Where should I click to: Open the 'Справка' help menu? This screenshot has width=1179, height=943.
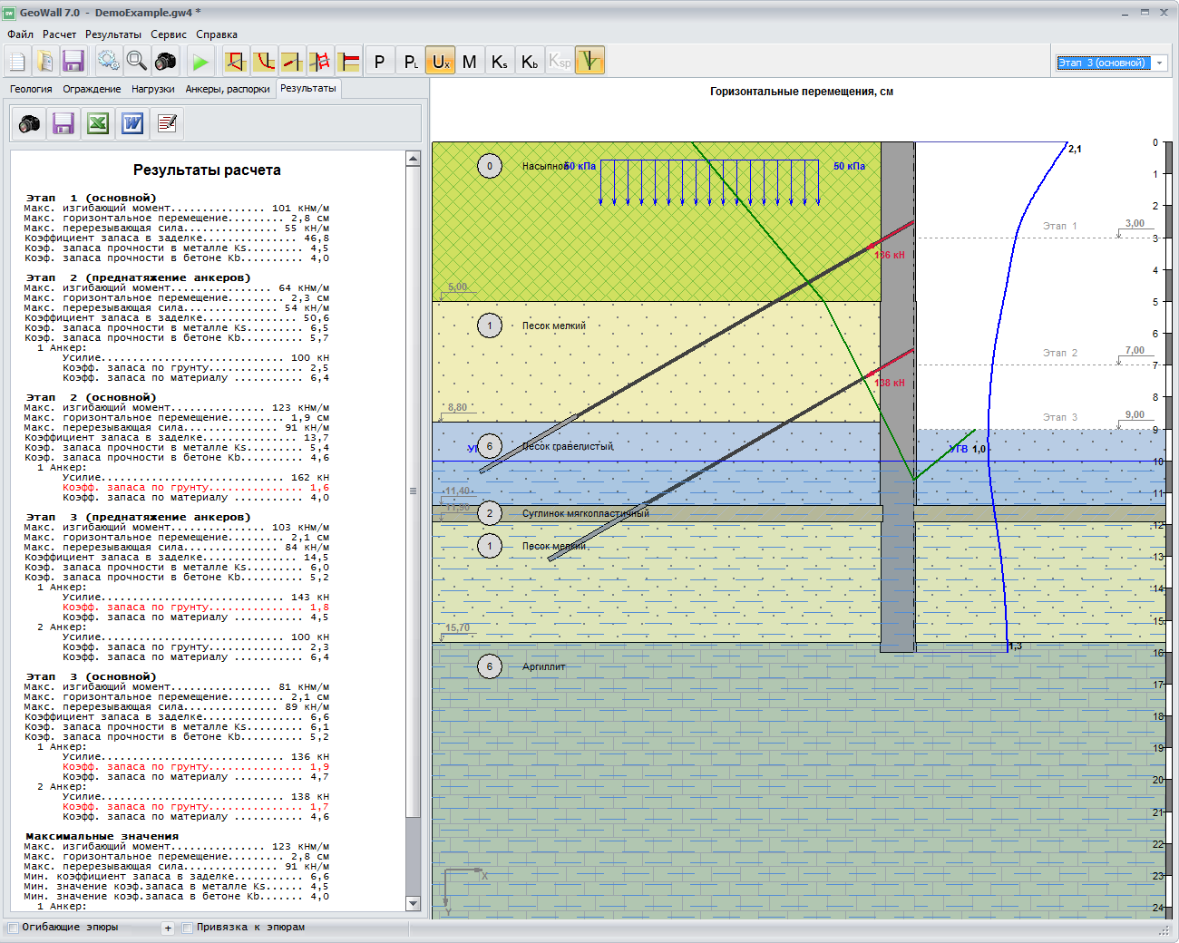(x=217, y=34)
